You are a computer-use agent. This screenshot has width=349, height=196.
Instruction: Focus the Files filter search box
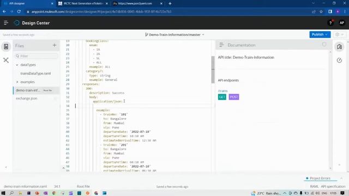point(36,56)
